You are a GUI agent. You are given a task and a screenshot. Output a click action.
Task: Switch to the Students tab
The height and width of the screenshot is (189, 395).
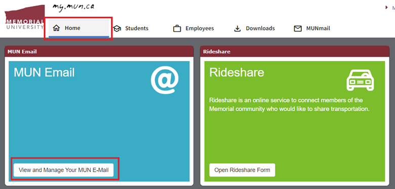(131, 28)
